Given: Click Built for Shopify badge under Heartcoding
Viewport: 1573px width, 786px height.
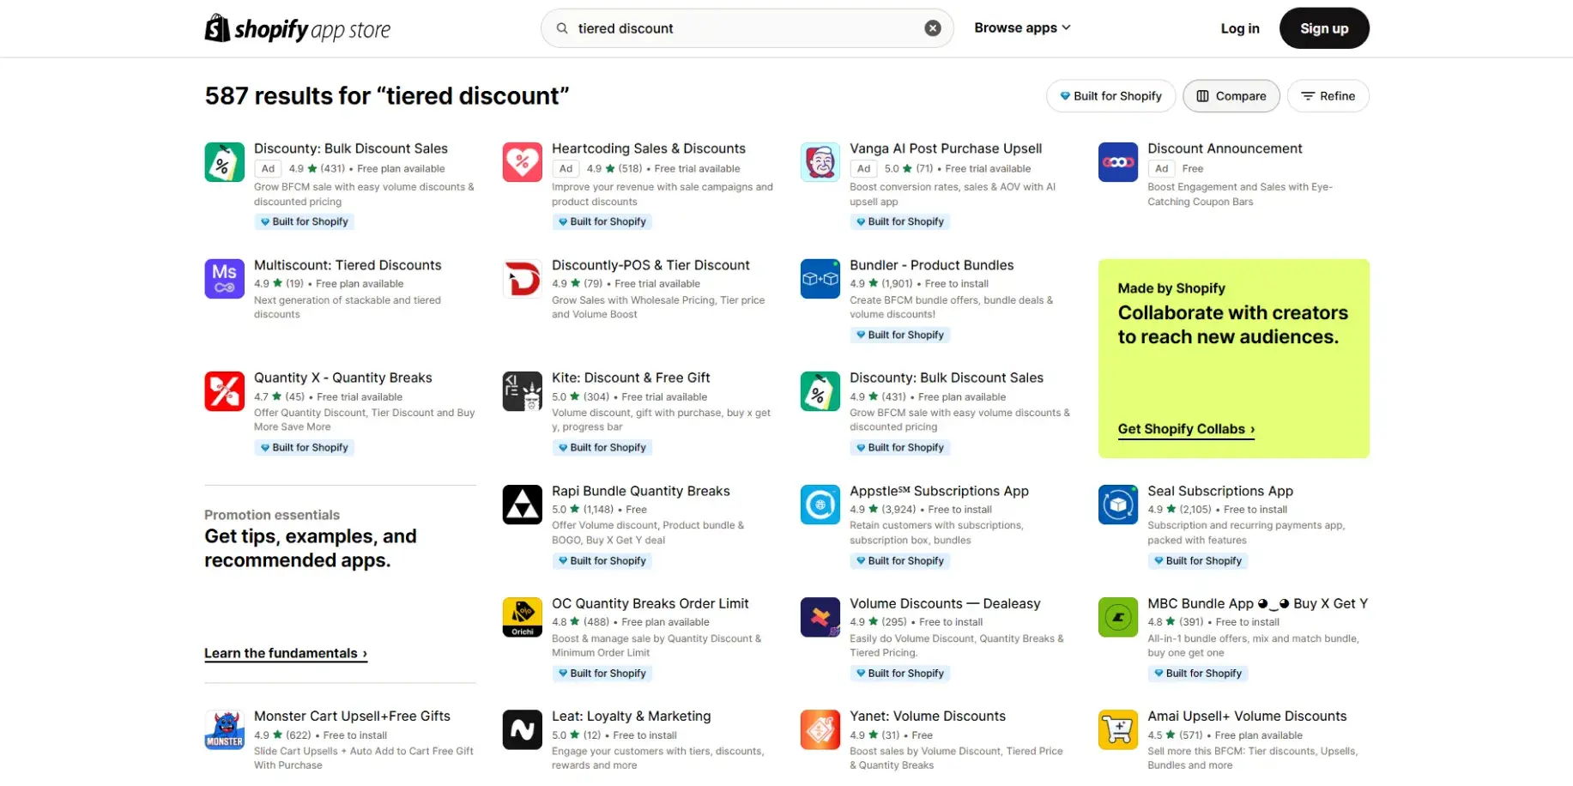Looking at the screenshot, I should 602,221.
